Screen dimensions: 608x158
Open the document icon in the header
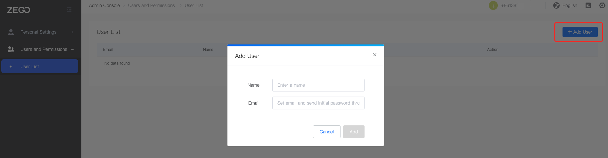click(x=588, y=5)
